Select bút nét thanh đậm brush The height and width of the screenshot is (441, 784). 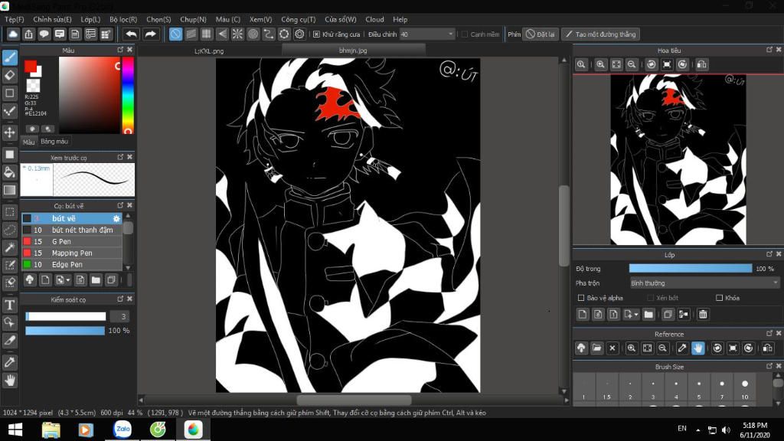pos(71,230)
